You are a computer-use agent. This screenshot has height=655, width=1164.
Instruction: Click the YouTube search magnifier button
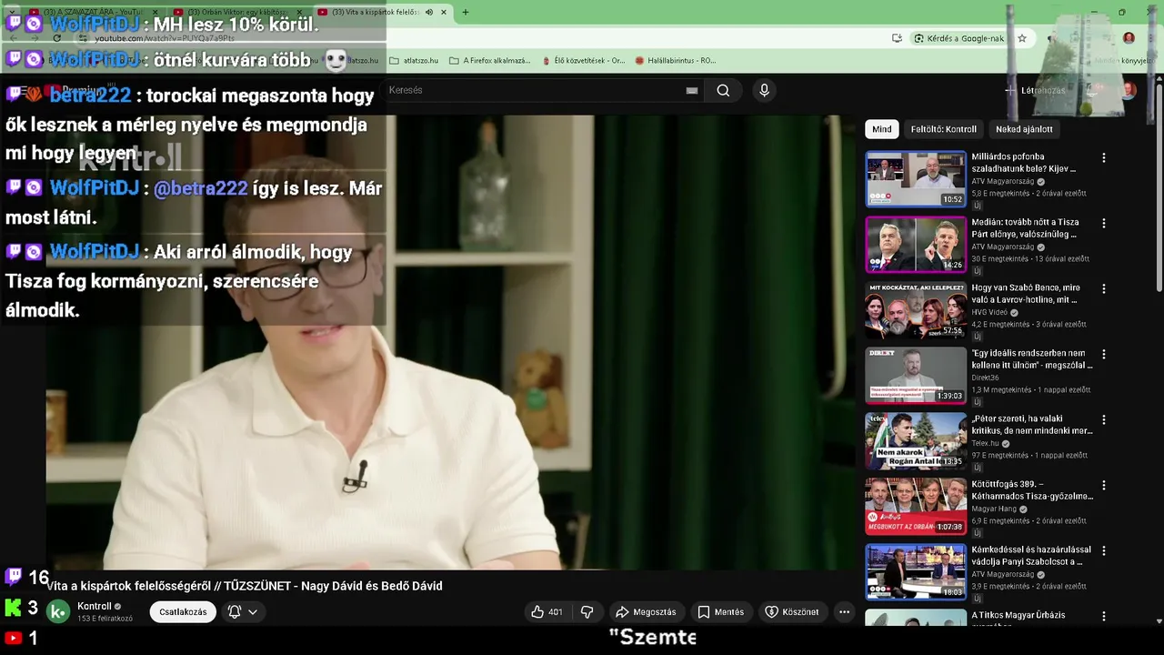coord(723,90)
